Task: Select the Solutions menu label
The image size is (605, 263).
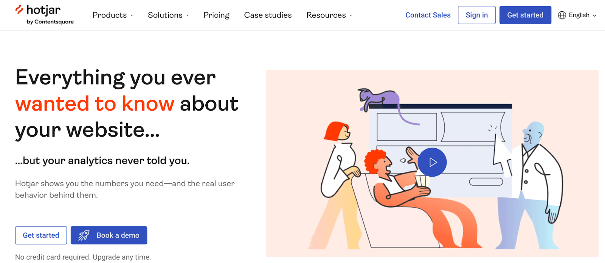Action: pyautogui.click(x=165, y=15)
